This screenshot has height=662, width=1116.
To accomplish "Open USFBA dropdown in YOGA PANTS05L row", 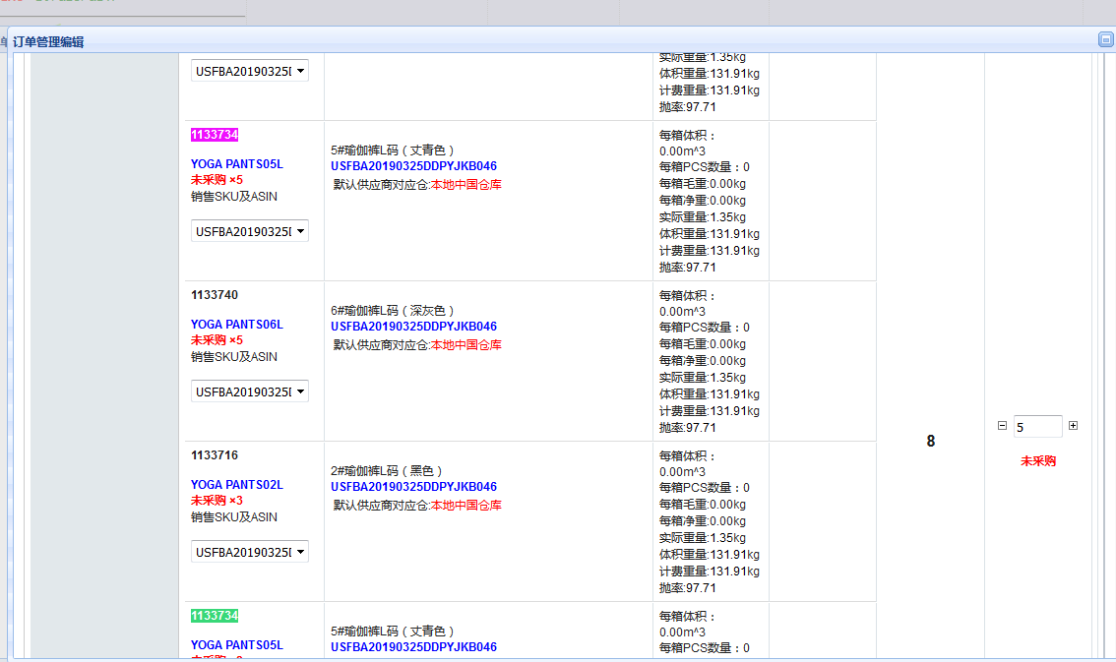I will [x=250, y=231].
